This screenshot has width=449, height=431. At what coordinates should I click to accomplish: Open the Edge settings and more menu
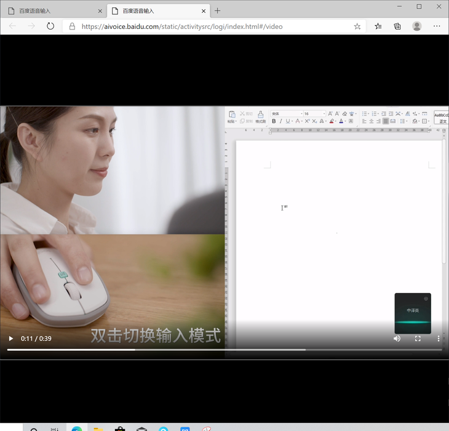pyautogui.click(x=437, y=26)
